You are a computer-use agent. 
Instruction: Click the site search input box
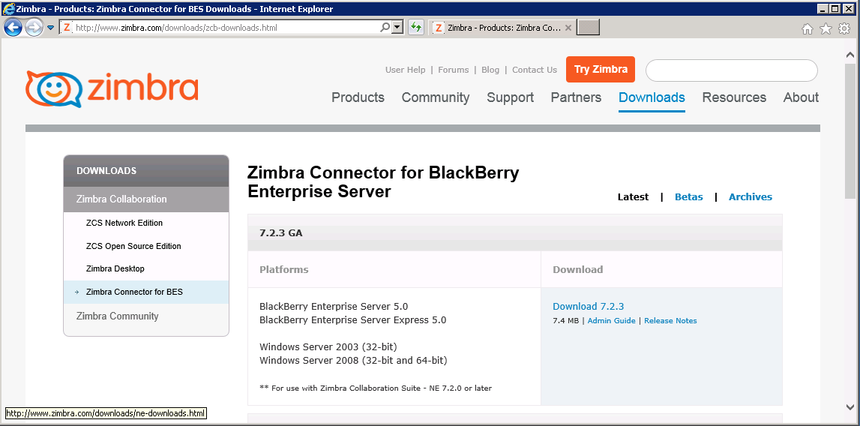coord(731,70)
